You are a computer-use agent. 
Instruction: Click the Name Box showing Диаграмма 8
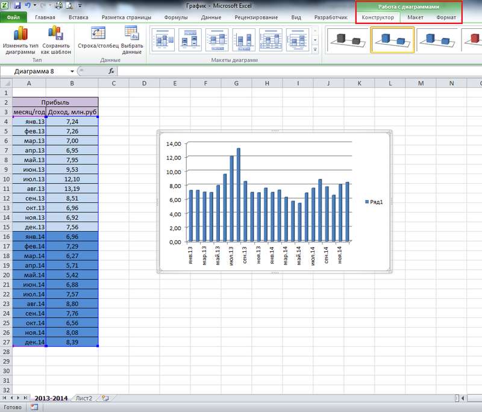click(34, 71)
